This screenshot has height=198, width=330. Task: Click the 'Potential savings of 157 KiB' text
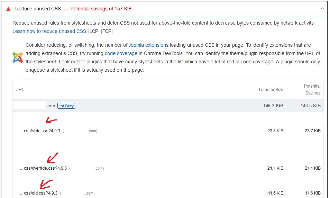101,9
